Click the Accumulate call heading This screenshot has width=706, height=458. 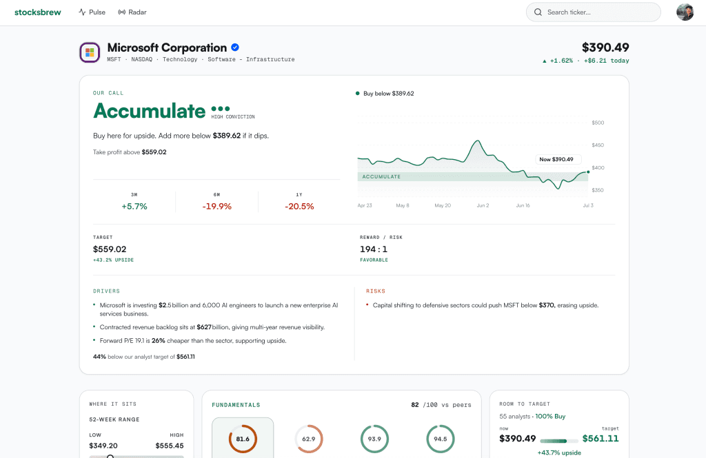150,111
